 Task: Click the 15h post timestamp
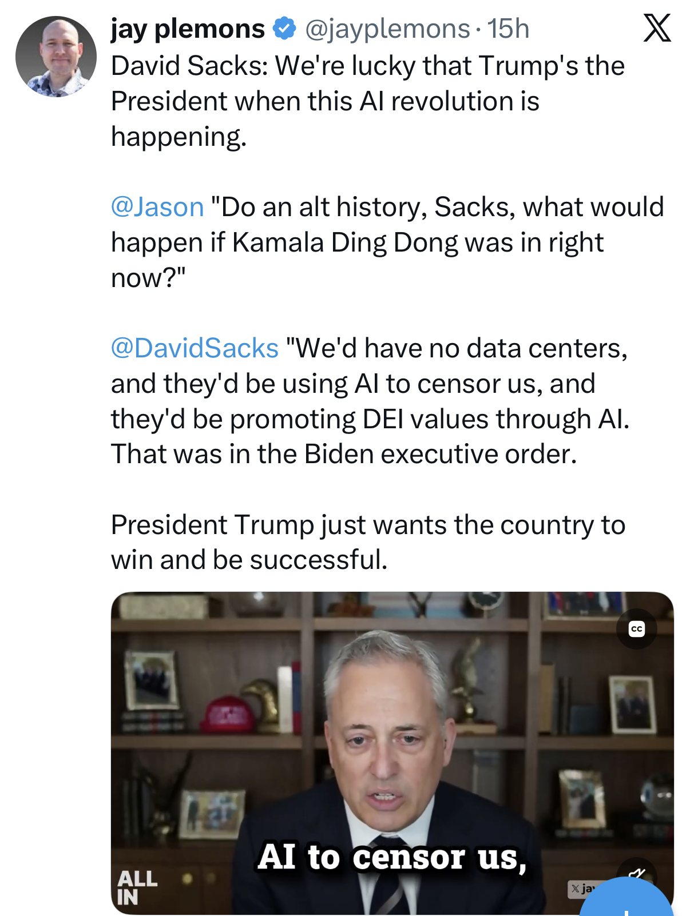pos(508,29)
